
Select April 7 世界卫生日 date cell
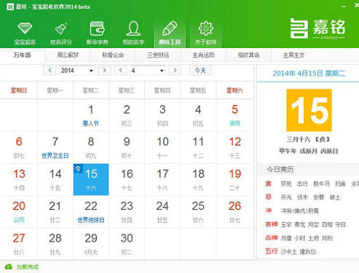point(55,147)
